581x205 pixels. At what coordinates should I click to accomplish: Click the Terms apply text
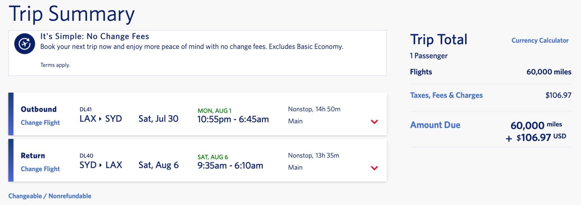[x=55, y=65]
